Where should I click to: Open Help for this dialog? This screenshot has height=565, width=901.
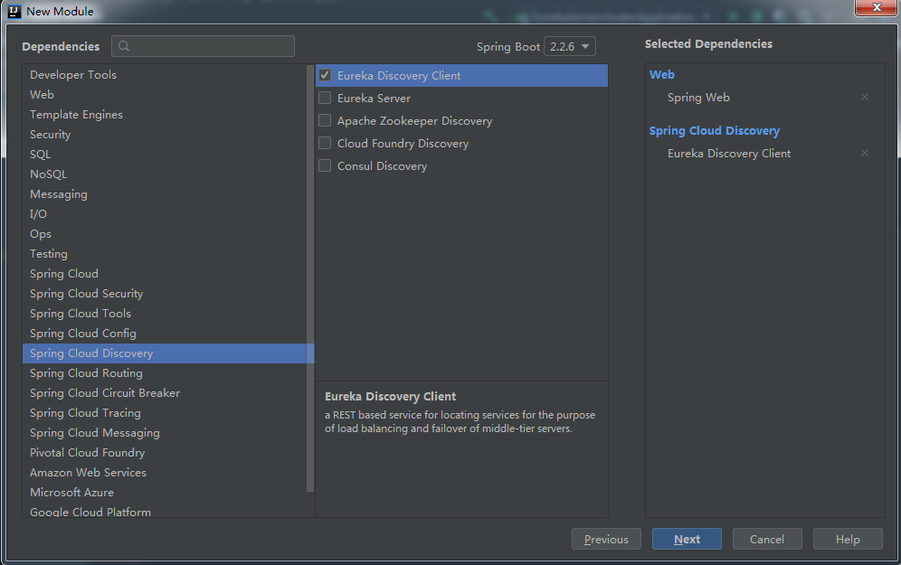848,539
